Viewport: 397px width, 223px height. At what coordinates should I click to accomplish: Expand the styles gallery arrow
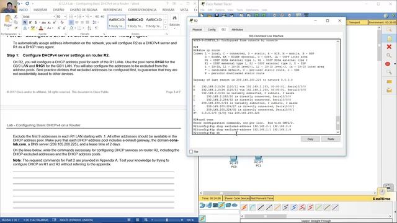coord(166,27)
